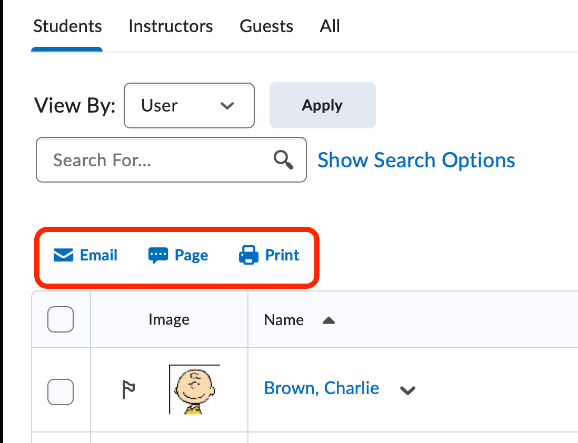Open the View By User dropdown

(189, 106)
